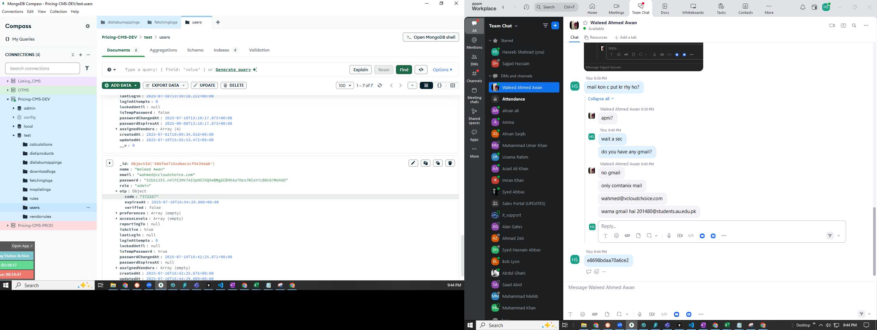Focus the Search connections field

click(x=43, y=68)
